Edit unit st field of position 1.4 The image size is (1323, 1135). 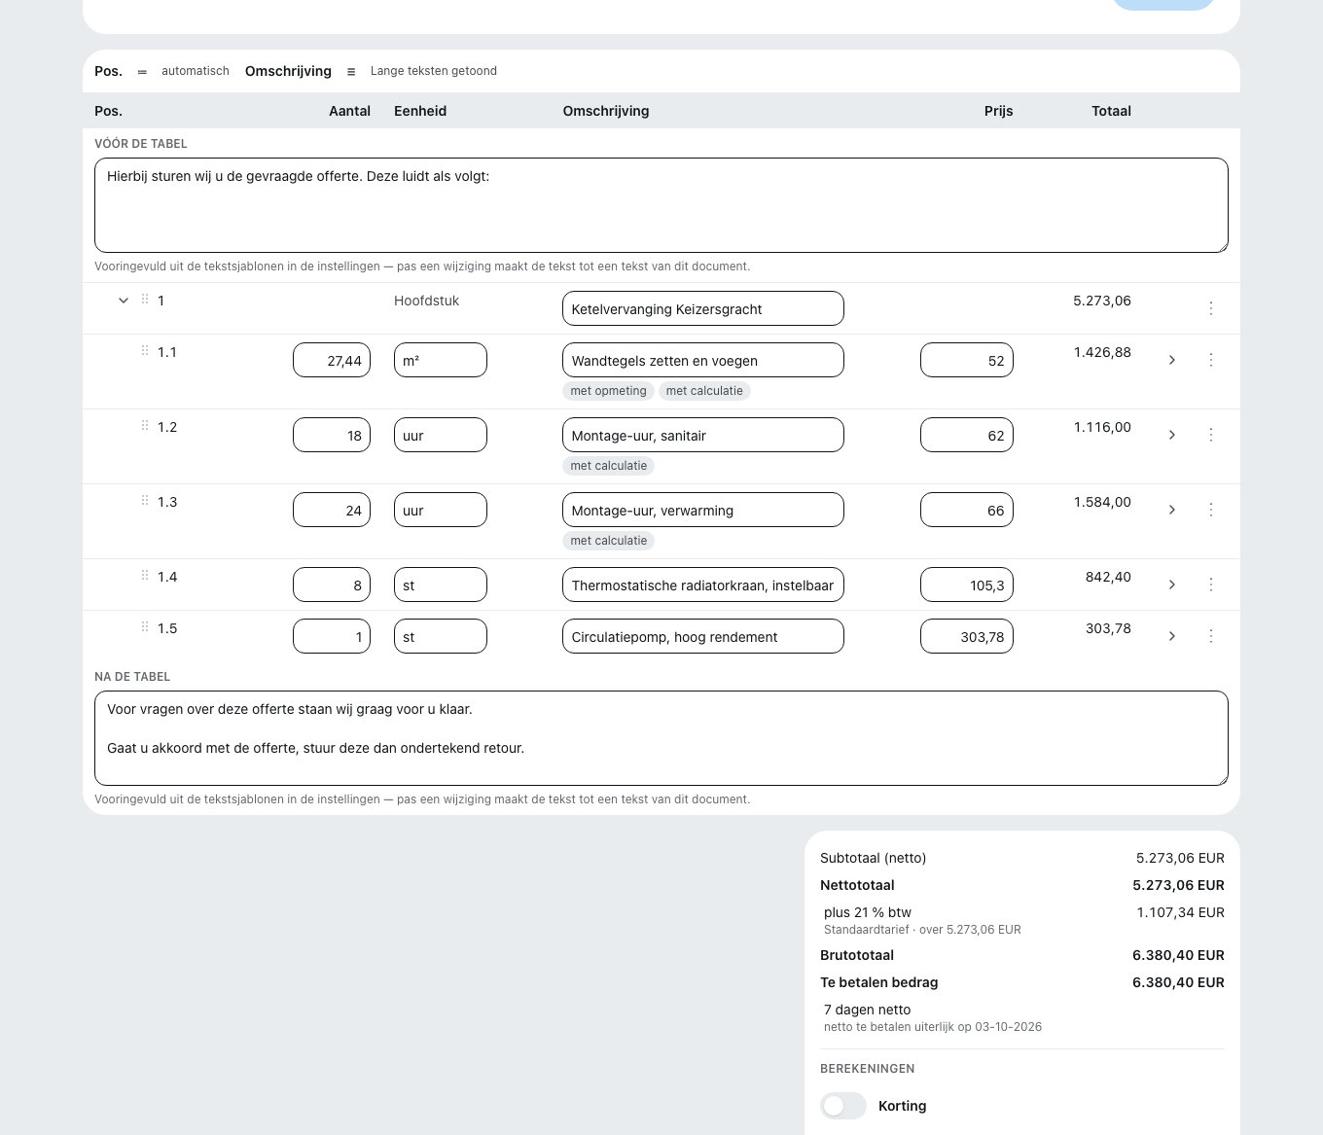(441, 585)
